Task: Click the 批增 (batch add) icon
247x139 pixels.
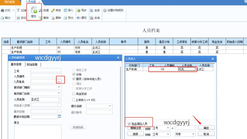Action: (x=41, y=10)
